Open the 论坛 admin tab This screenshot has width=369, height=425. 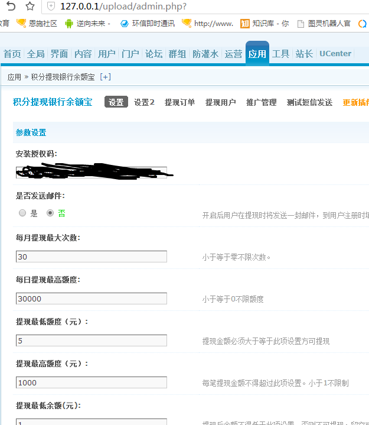tap(154, 54)
